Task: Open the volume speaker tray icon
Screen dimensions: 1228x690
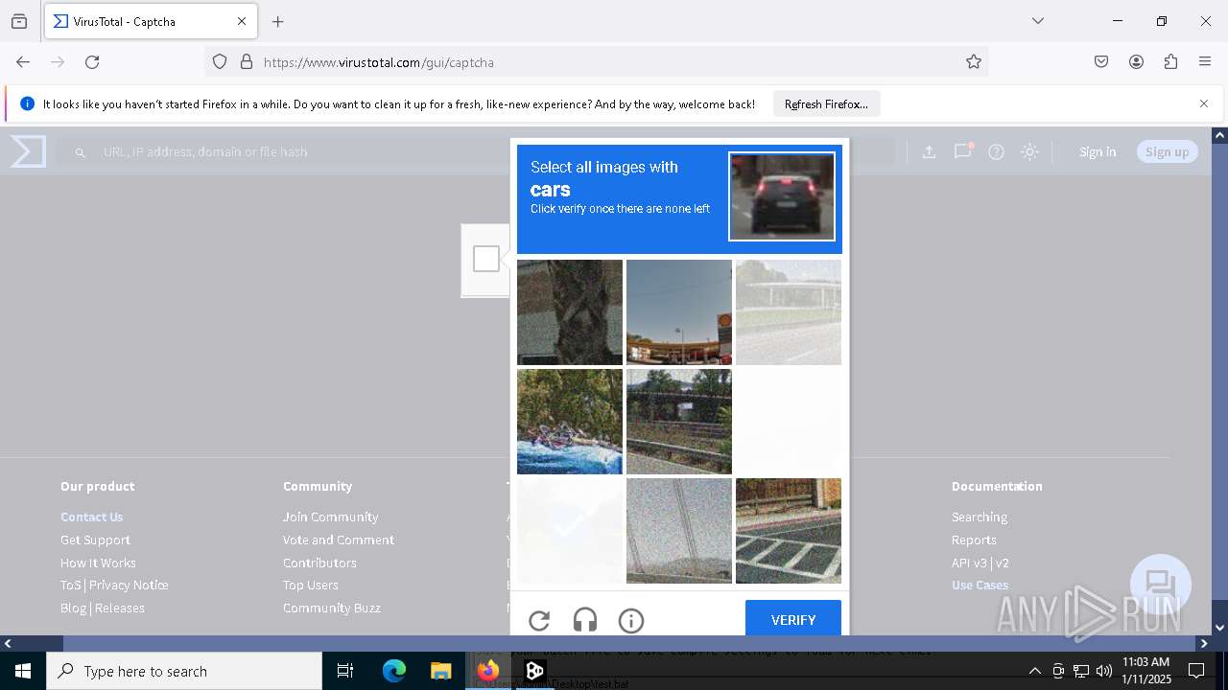Action: pos(1104,671)
